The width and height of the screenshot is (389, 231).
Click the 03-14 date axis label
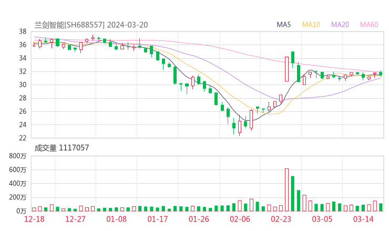pos(363,219)
